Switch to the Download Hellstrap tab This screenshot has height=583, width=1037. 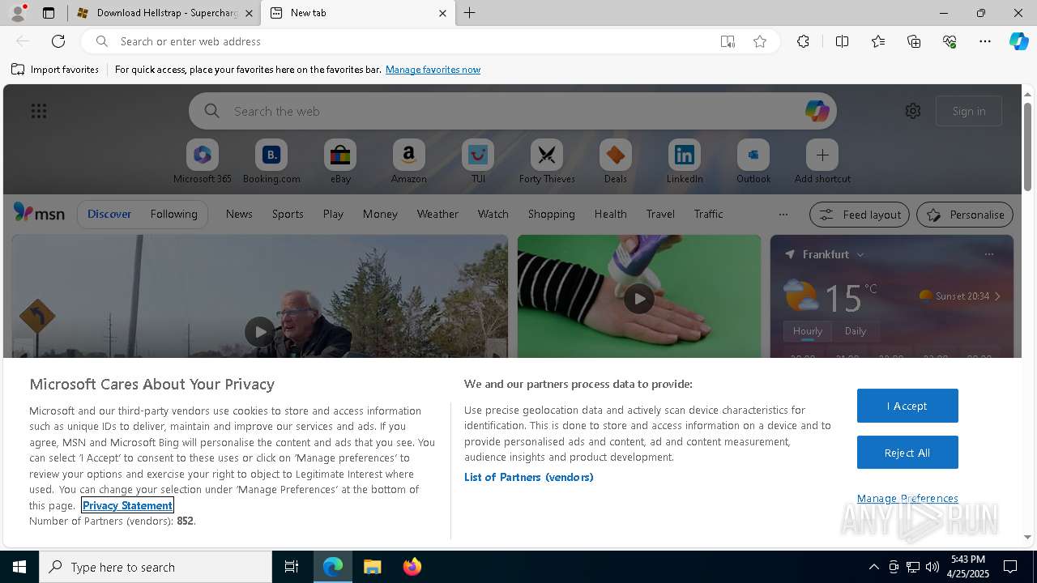[164, 13]
